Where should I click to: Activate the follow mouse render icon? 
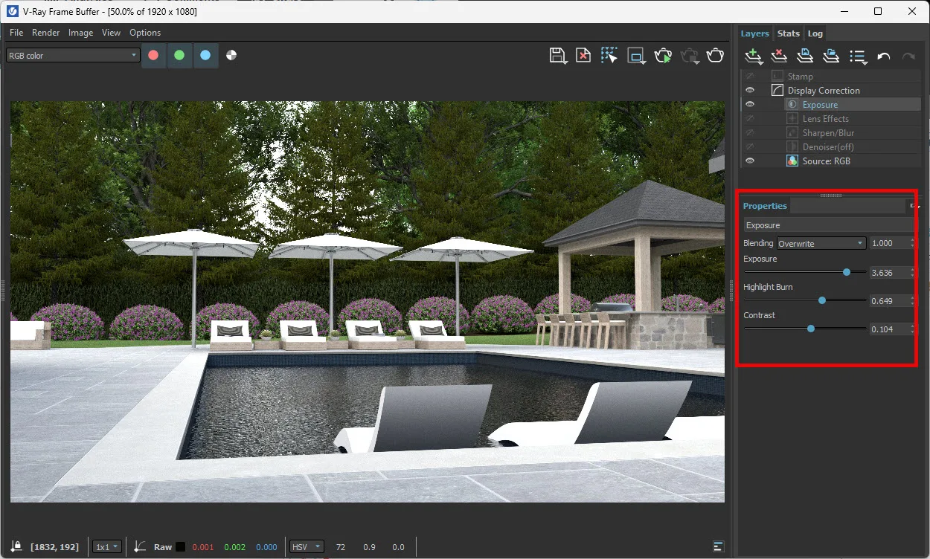click(x=609, y=56)
